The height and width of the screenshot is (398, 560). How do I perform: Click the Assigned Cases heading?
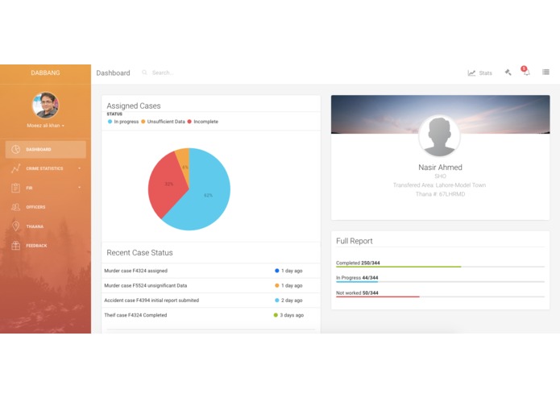pyautogui.click(x=133, y=106)
